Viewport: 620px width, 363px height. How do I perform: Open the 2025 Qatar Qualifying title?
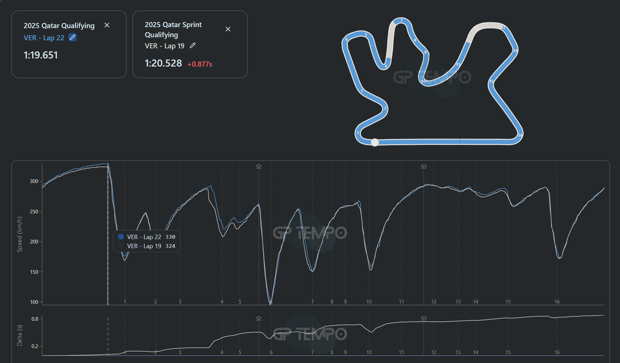pyautogui.click(x=59, y=26)
